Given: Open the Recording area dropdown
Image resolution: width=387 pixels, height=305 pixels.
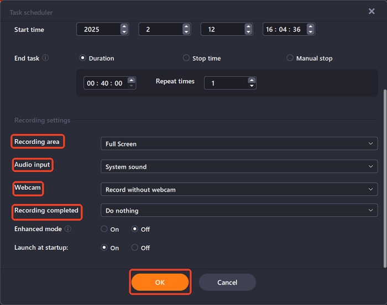Looking at the screenshot, I should 239,144.
